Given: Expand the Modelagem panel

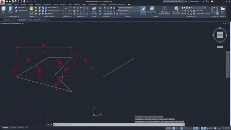Looking at the screenshot, I should 14,17.
